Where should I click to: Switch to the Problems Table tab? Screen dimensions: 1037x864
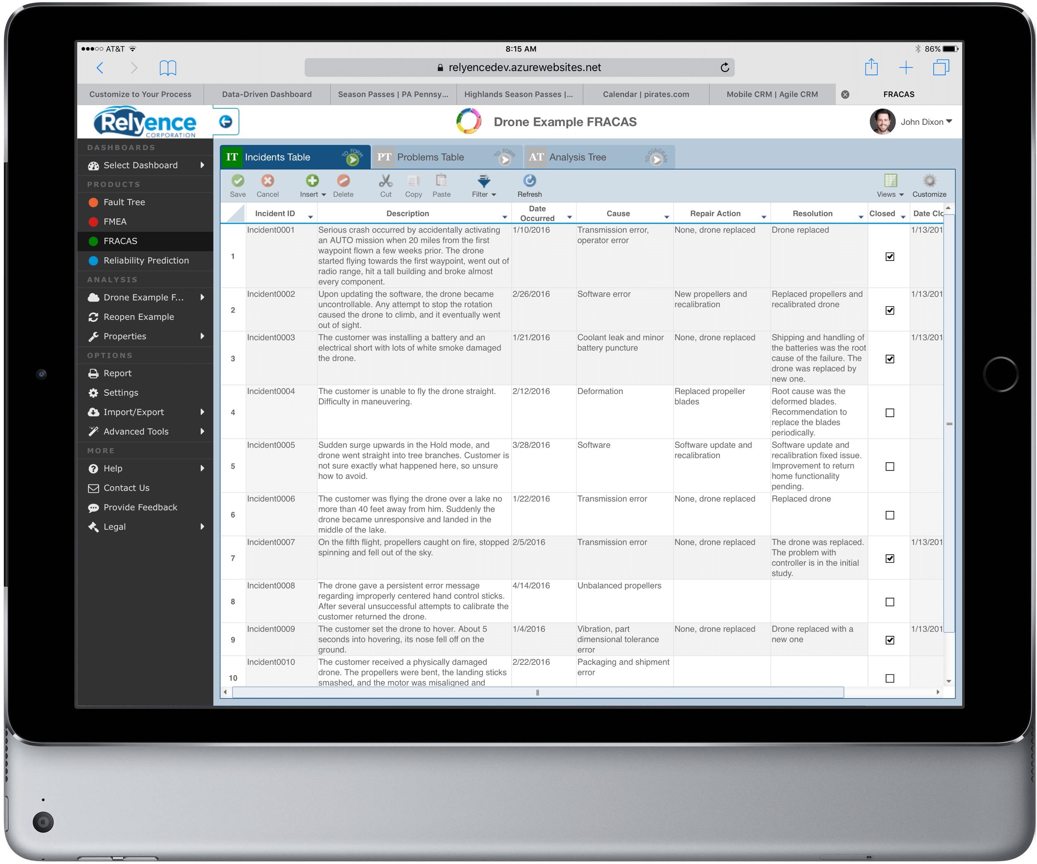[431, 157]
